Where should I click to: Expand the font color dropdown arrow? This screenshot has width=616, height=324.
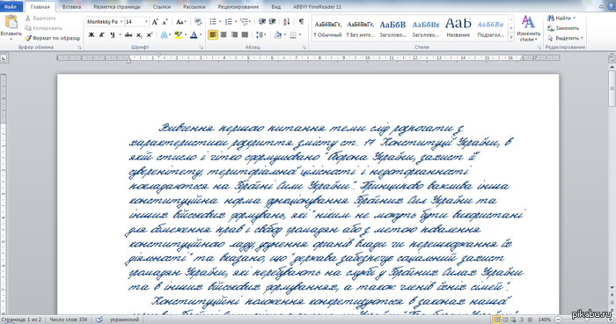(x=201, y=35)
